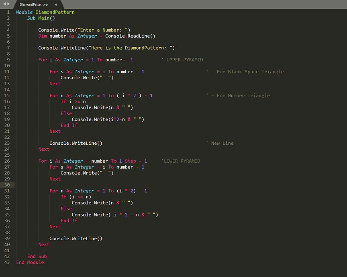Click the next tab arrow
The height and width of the screenshot is (277, 347).
tap(8, 4)
